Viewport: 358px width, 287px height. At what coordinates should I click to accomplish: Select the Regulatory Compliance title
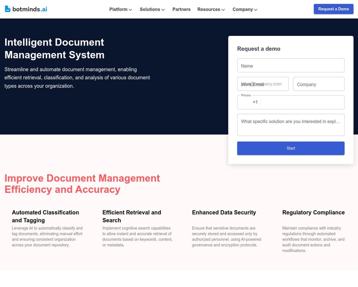(x=313, y=212)
